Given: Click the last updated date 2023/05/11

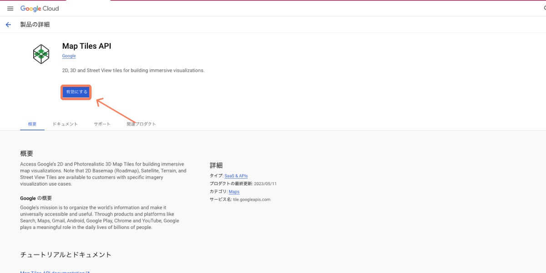Looking at the screenshot, I should click(265, 184).
